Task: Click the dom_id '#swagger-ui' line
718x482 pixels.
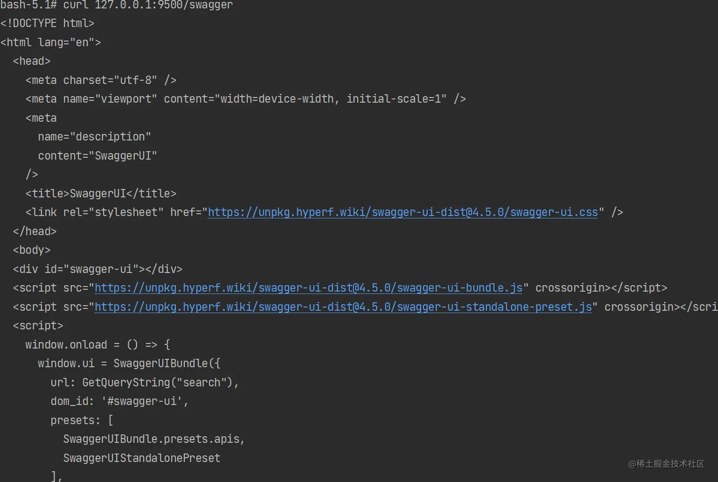Action: 120,401
